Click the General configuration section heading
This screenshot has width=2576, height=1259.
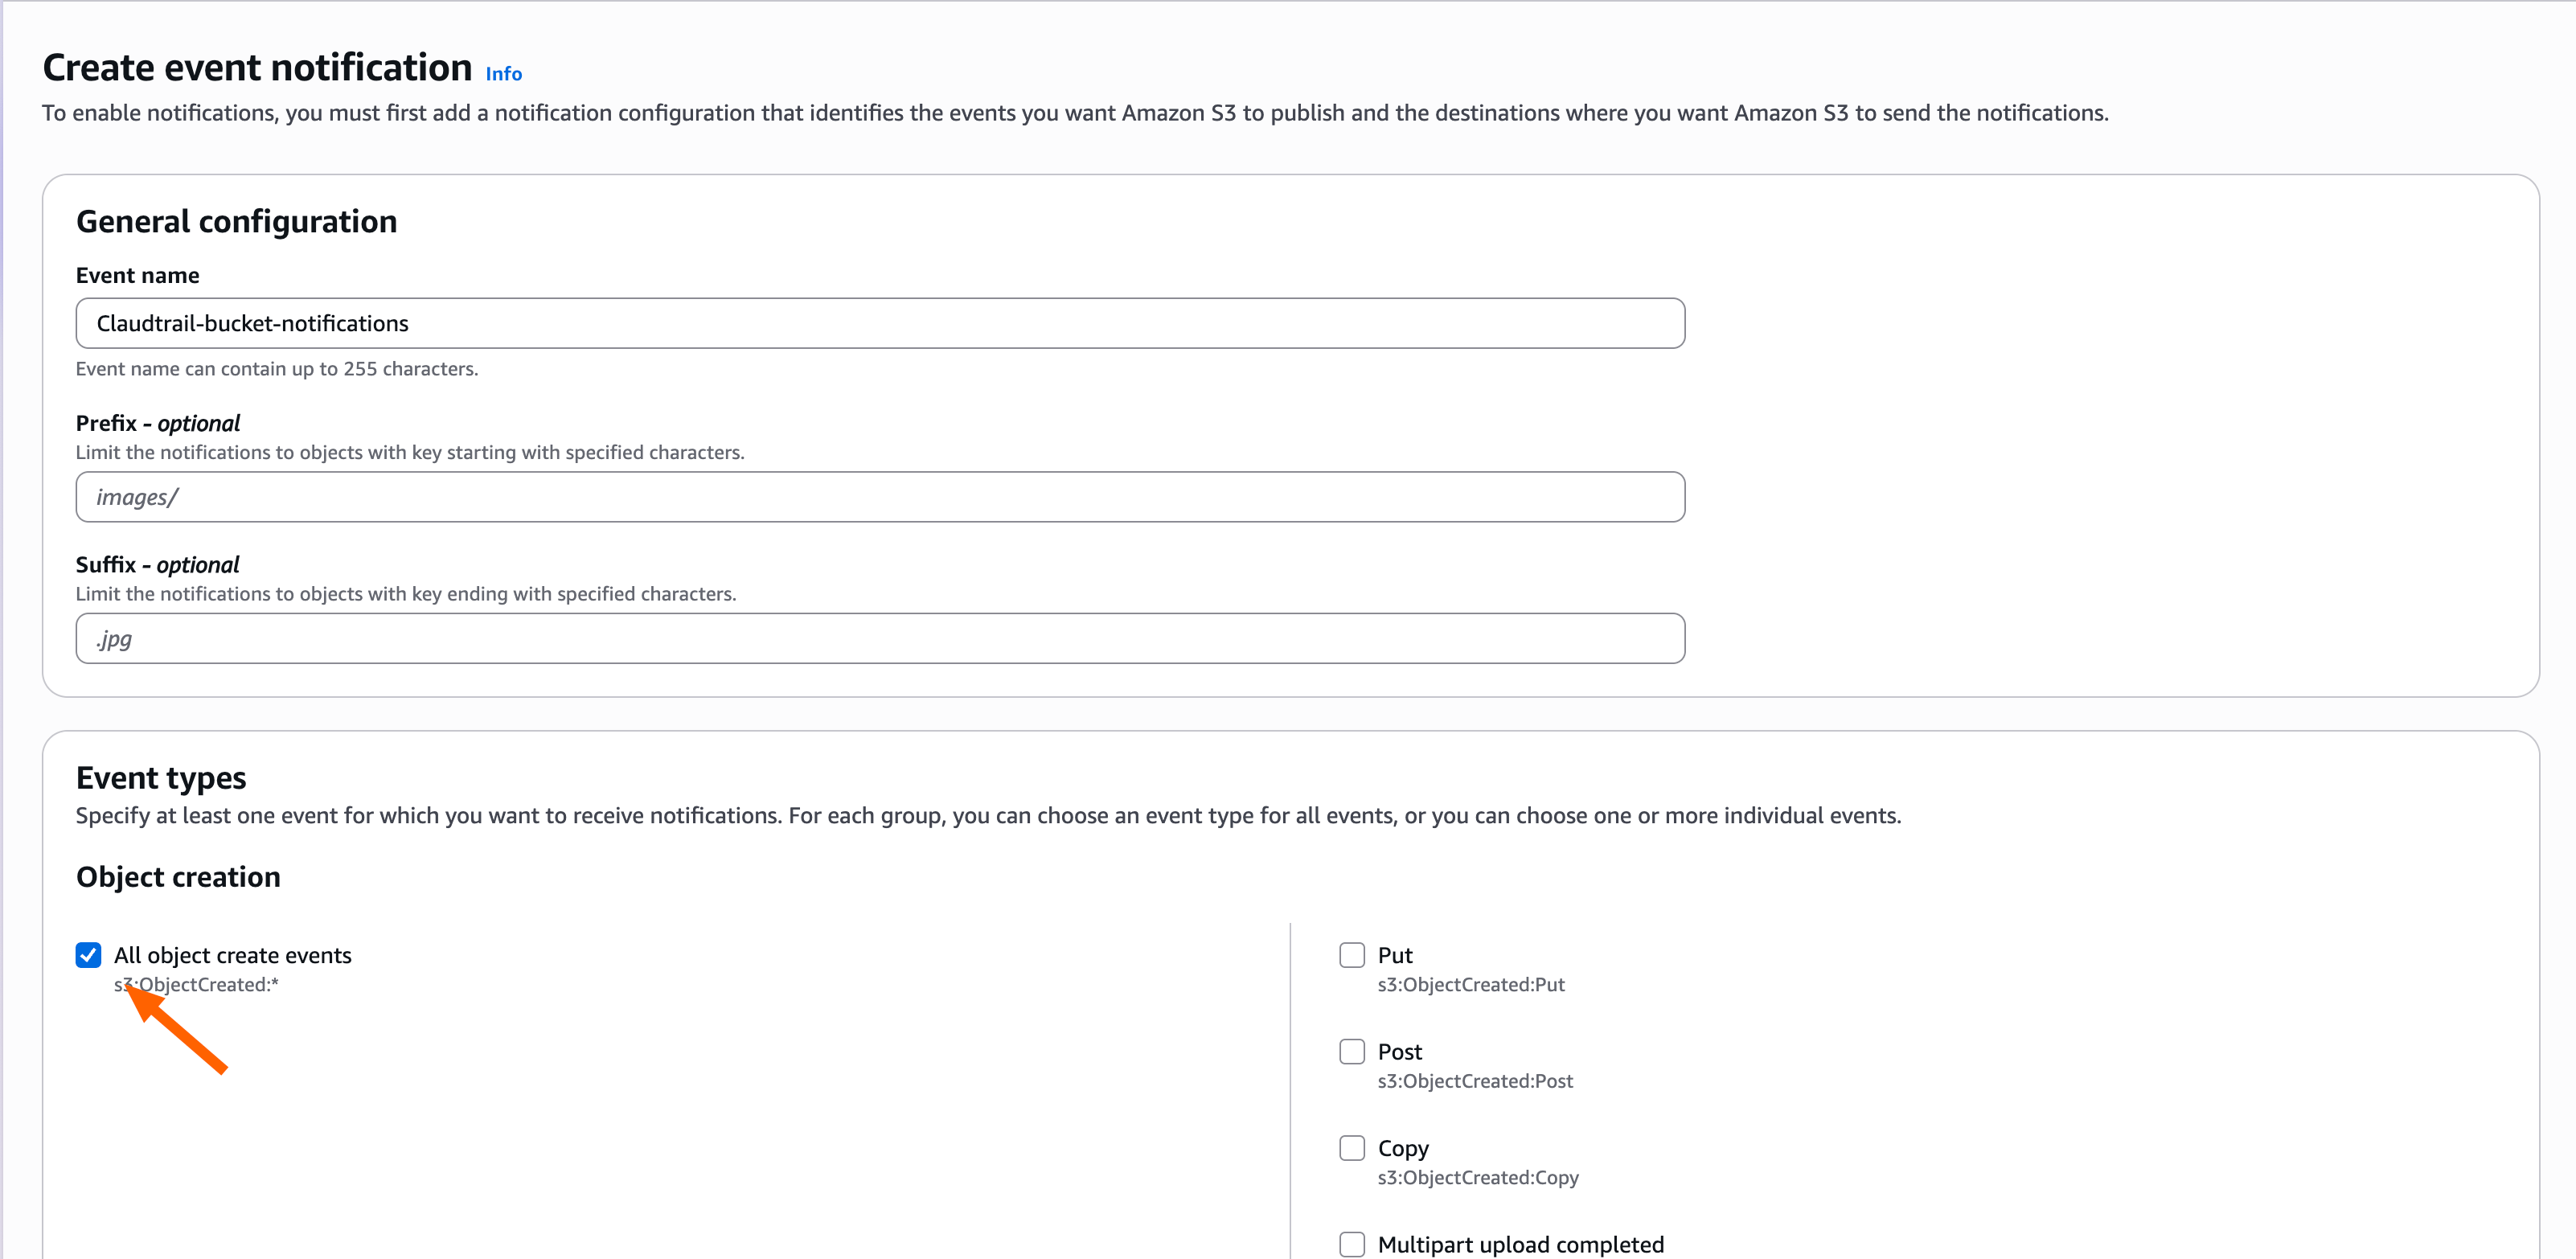click(x=237, y=221)
